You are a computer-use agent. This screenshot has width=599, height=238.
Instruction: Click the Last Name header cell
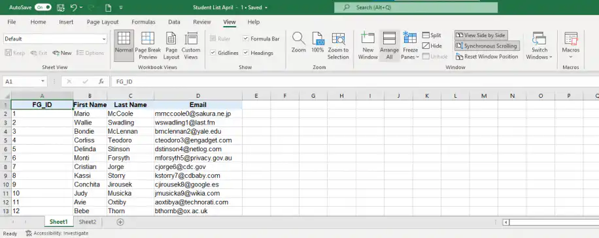tap(130, 105)
